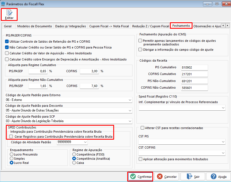The width and height of the screenshot is (231, 182).
Task: Click the Editar pencil icon in toolbar
Action: tap(9, 13)
